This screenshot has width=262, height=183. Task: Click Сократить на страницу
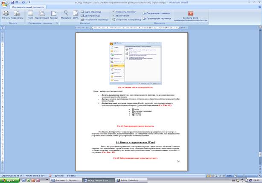126,20
